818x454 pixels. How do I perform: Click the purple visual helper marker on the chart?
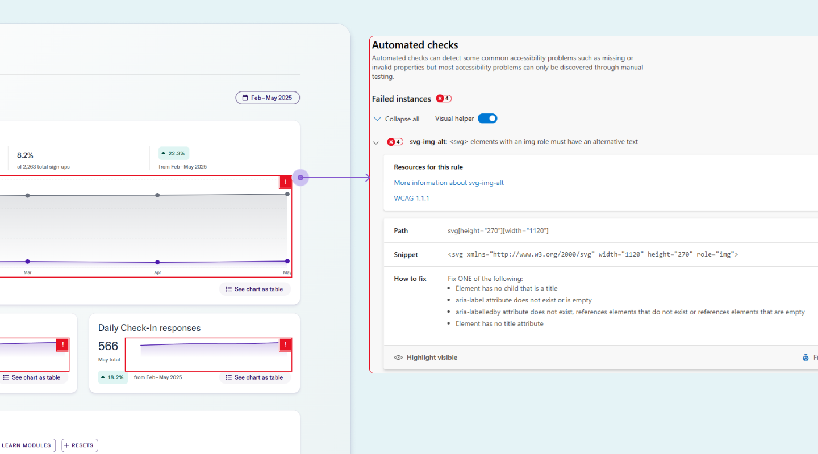point(301,177)
